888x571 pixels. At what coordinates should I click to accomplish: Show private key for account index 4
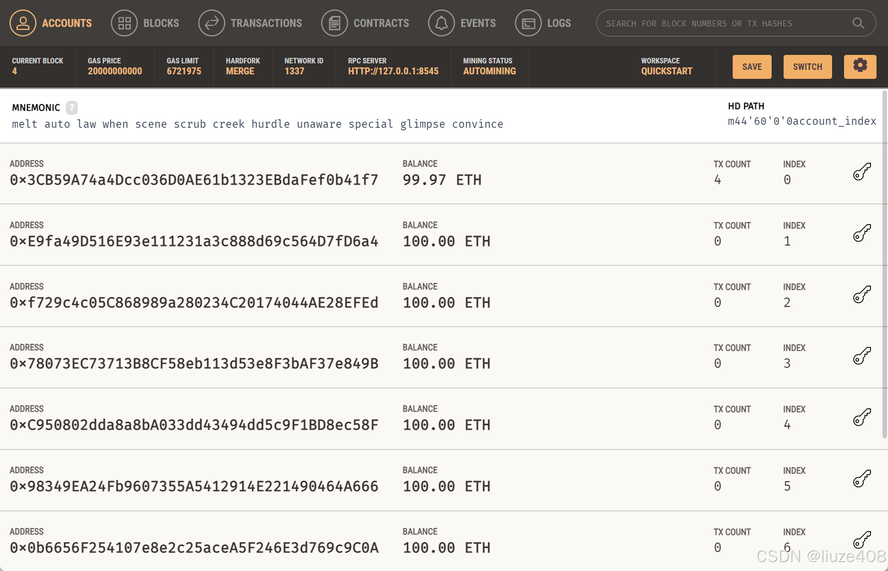tap(862, 417)
